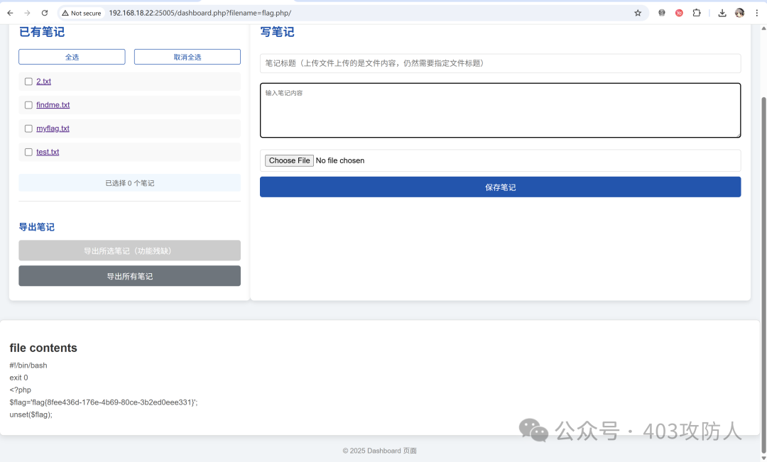Image resolution: width=767 pixels, height=462 pixels.
Task: Reload the dashboard page
Action: [x=45, y=13]
